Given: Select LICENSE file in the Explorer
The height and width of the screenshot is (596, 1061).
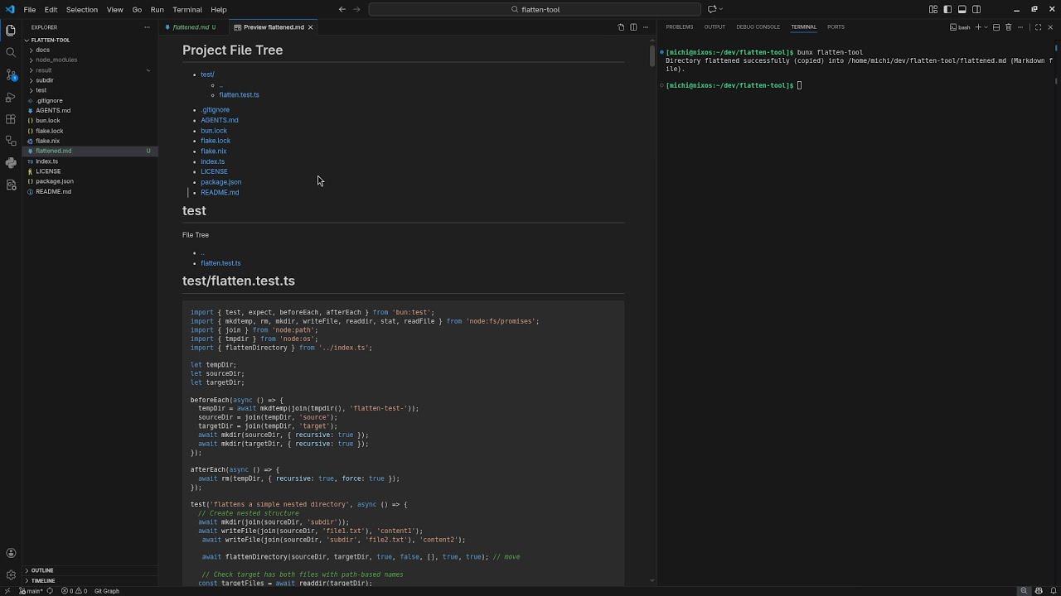Looking at the screenshot, I should (x=90, y=171).
